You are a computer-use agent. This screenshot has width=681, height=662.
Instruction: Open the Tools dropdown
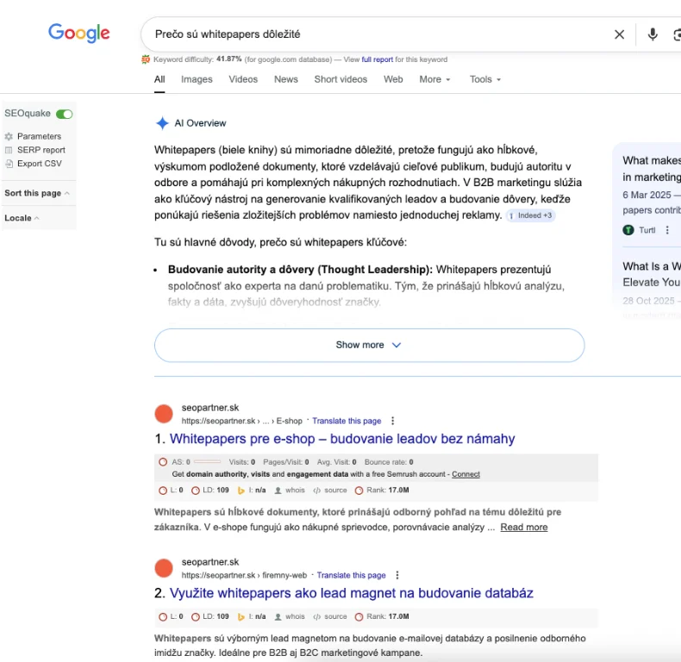(x=484, y=79)
